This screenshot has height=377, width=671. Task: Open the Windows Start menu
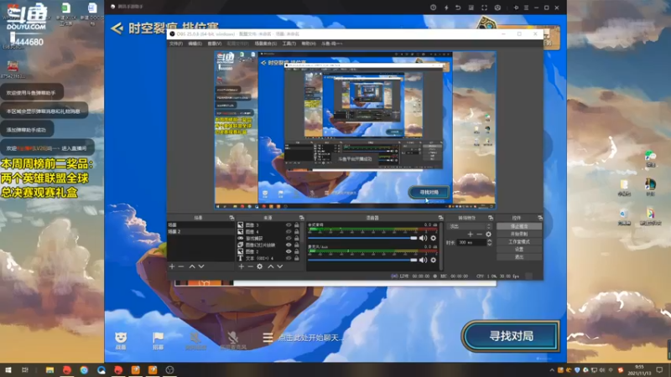[8, 370]
